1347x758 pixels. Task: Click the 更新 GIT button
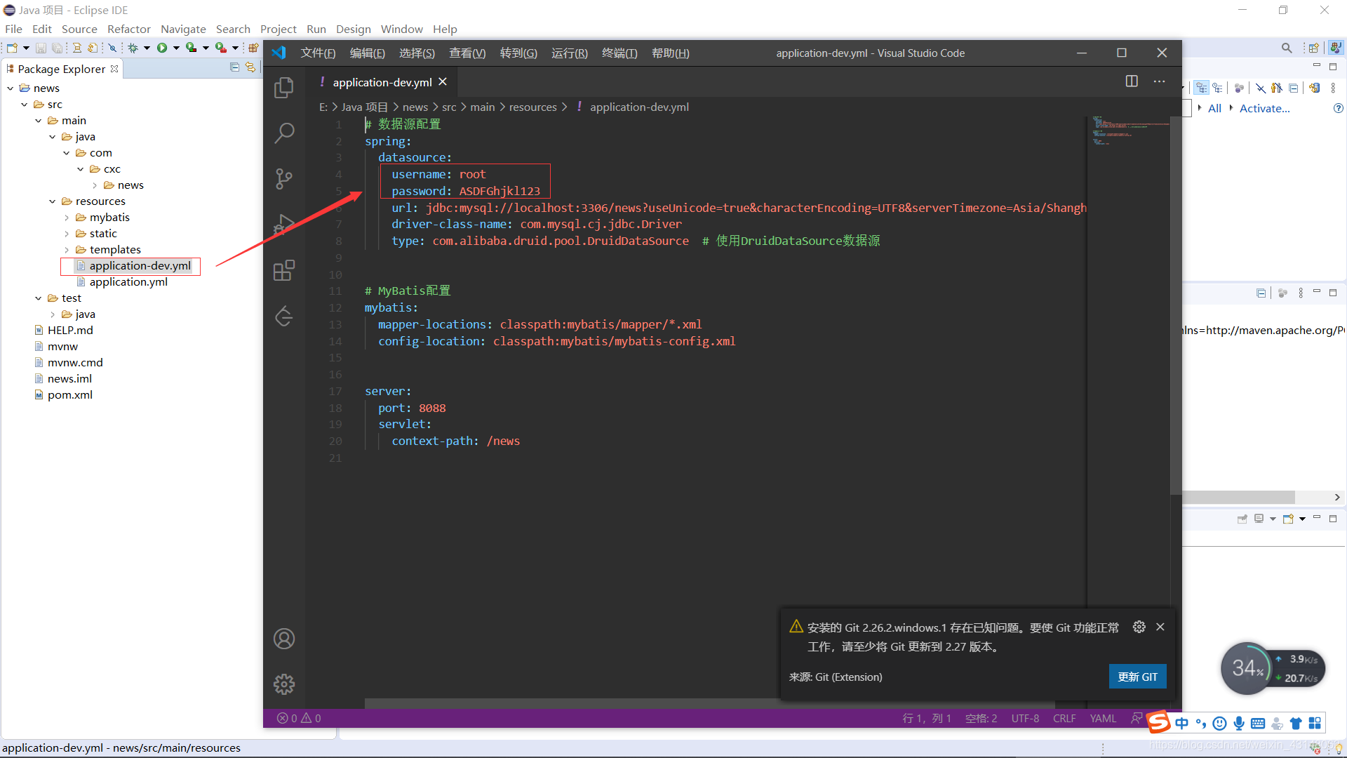tap(1137, 677)
